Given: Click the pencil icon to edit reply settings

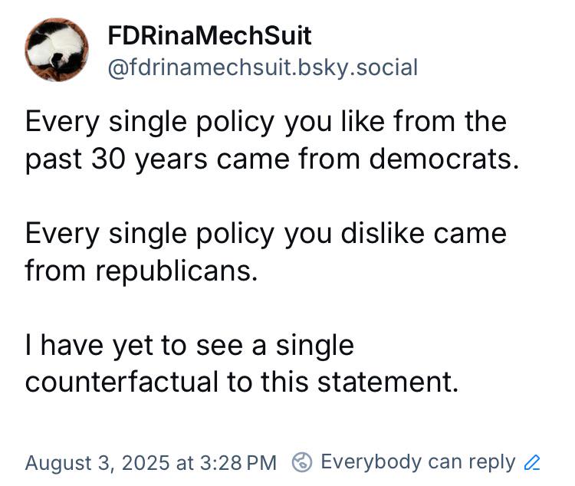Looking at the screenshot, I should tap(531, 463).
